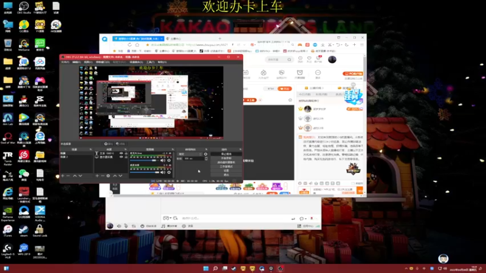
Task: Click the 开始录制 button in OBS controls
Action: click(226, 158)
